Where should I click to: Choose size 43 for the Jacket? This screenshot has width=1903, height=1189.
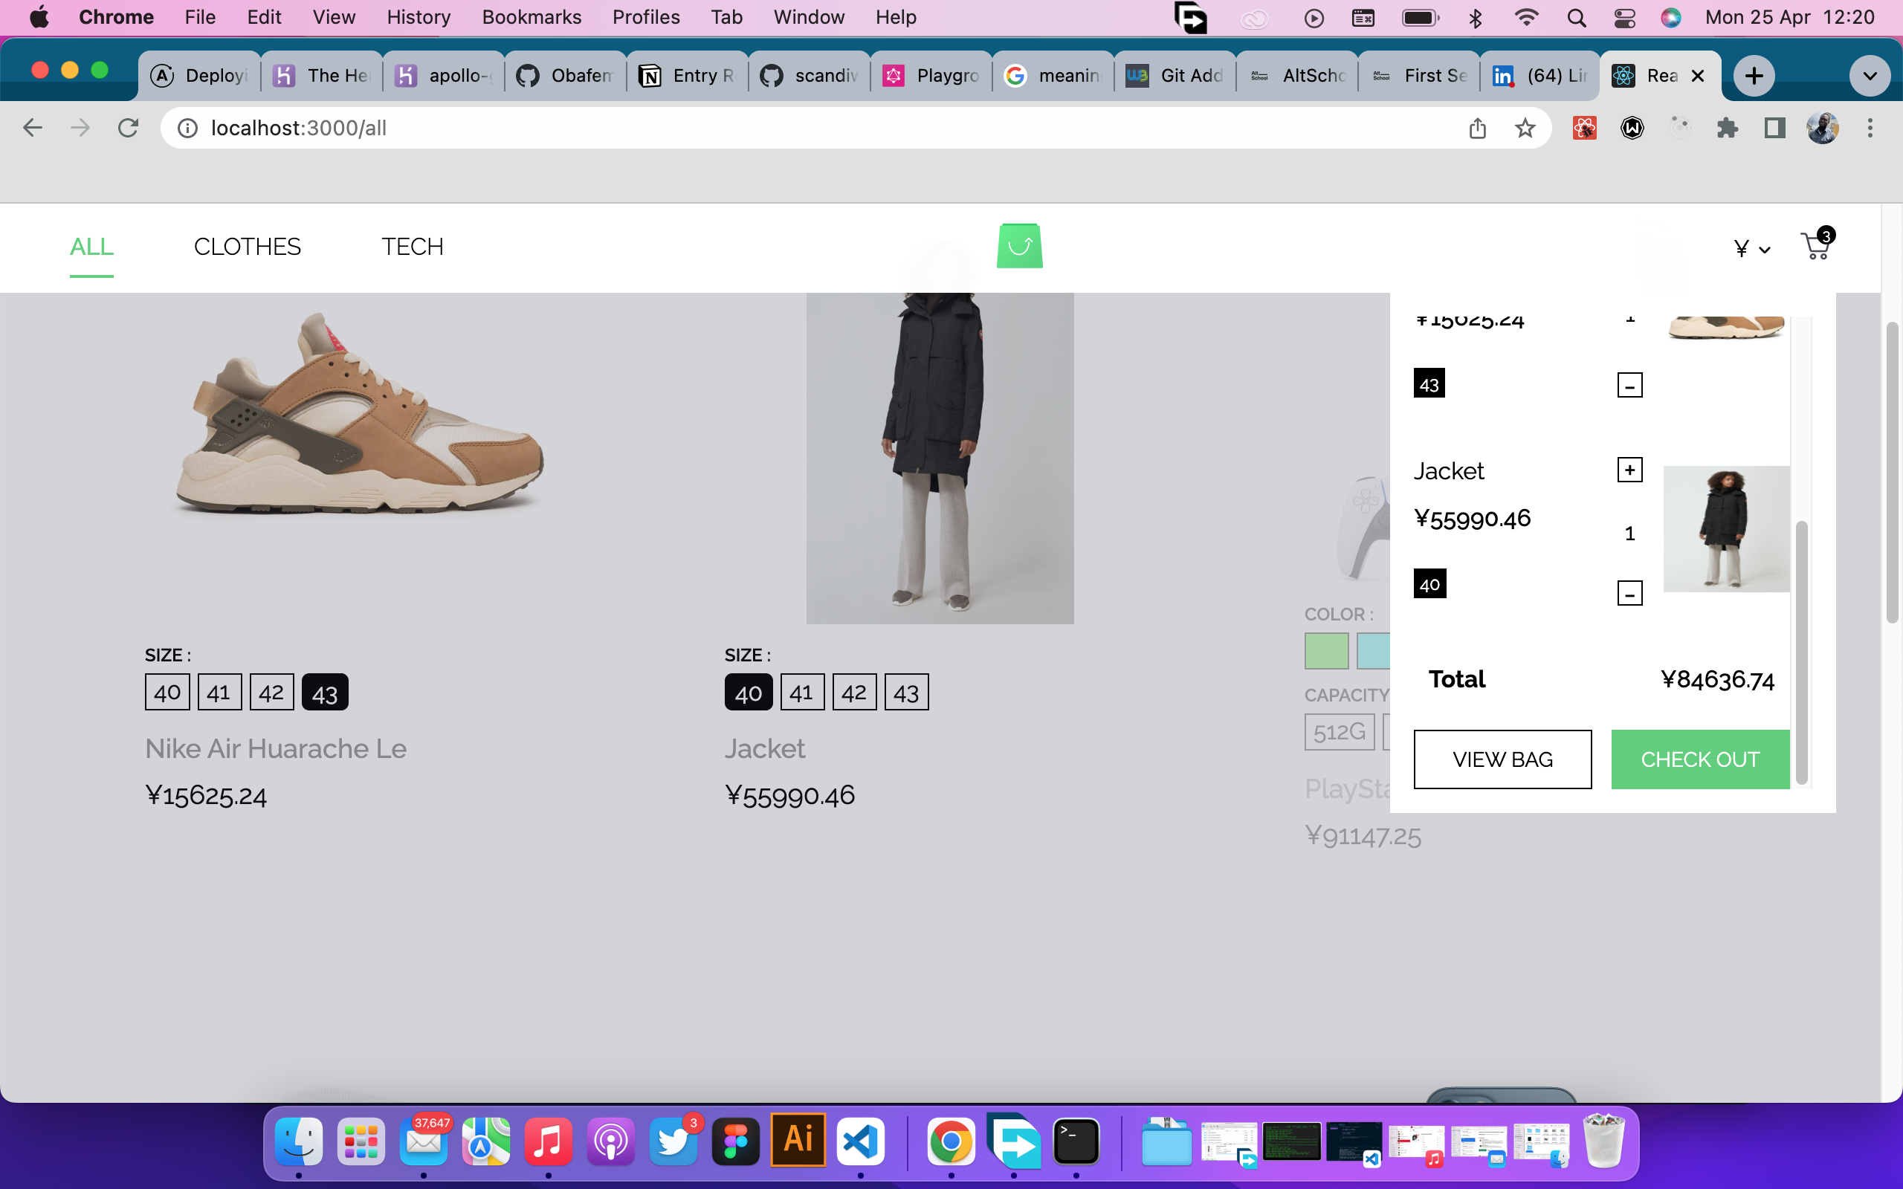point(906,692)
